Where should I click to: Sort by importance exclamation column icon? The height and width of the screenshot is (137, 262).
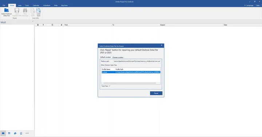[43, 25]
